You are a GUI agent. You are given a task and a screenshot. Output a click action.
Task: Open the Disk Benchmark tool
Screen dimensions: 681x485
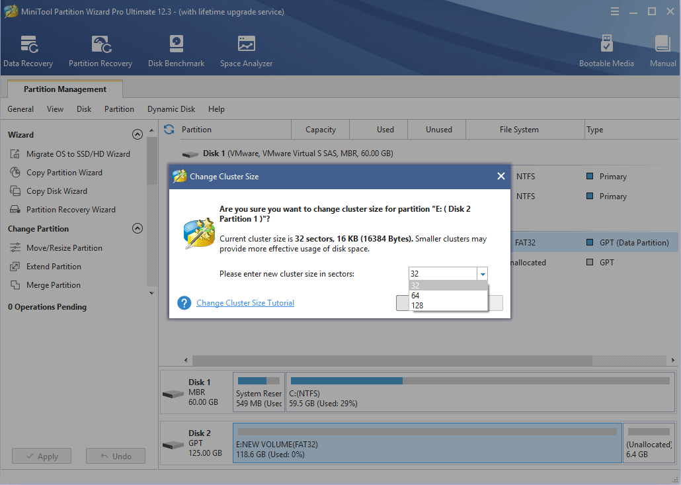point(176,52)
